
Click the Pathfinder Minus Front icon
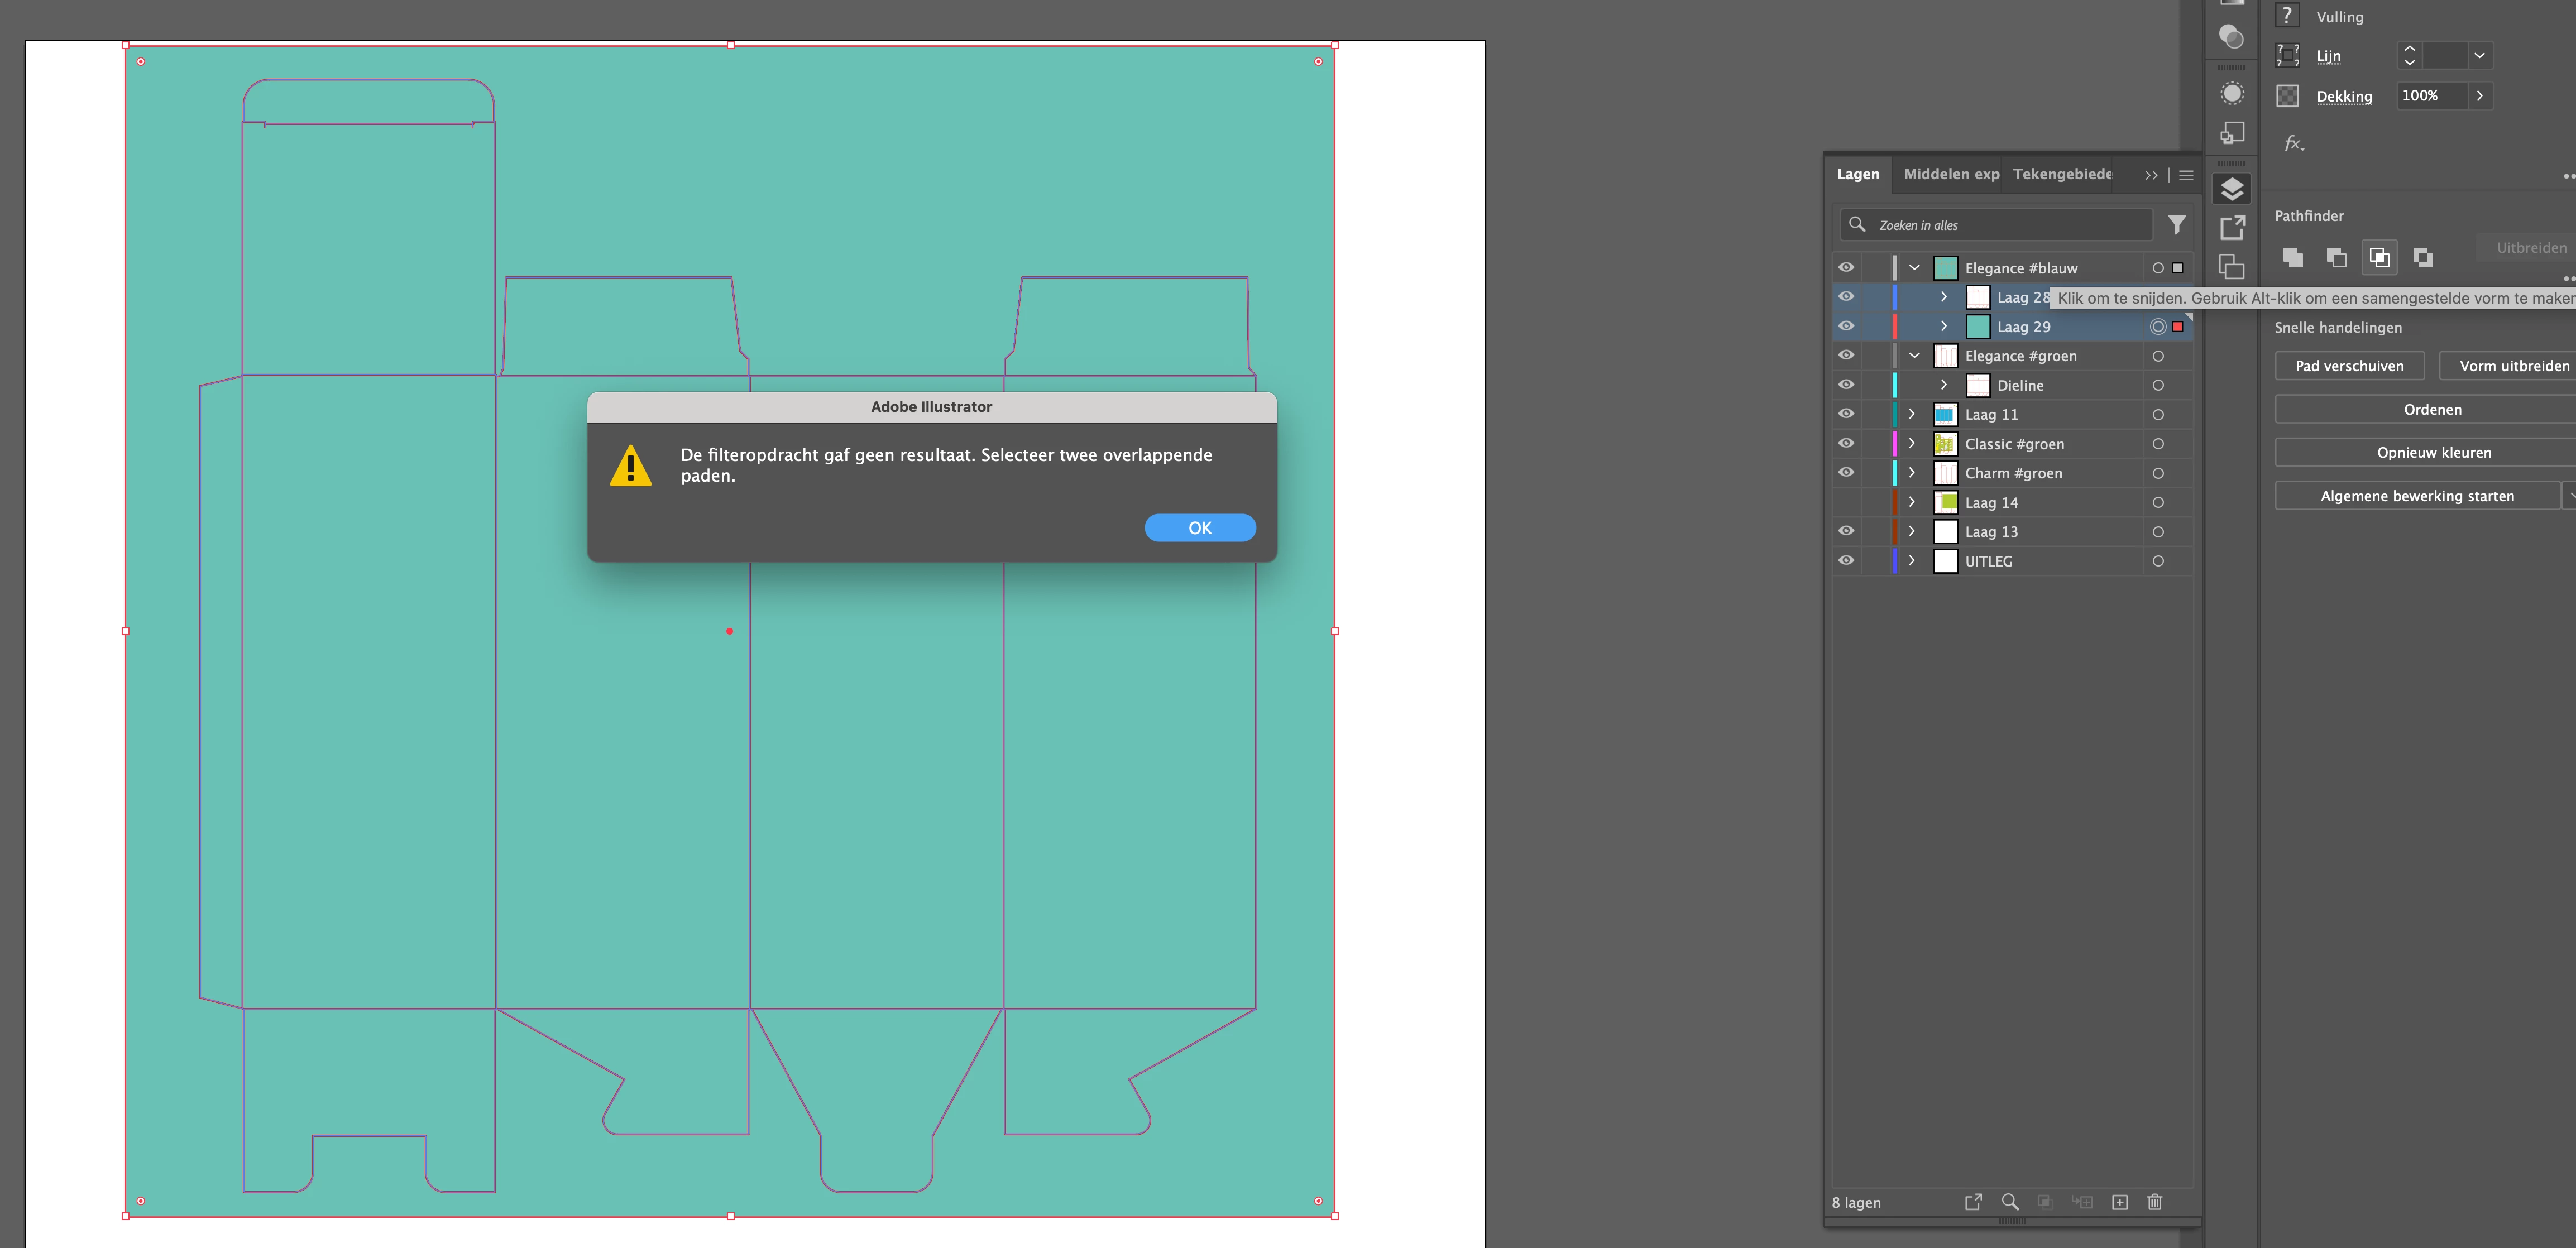pos(2336,257)
